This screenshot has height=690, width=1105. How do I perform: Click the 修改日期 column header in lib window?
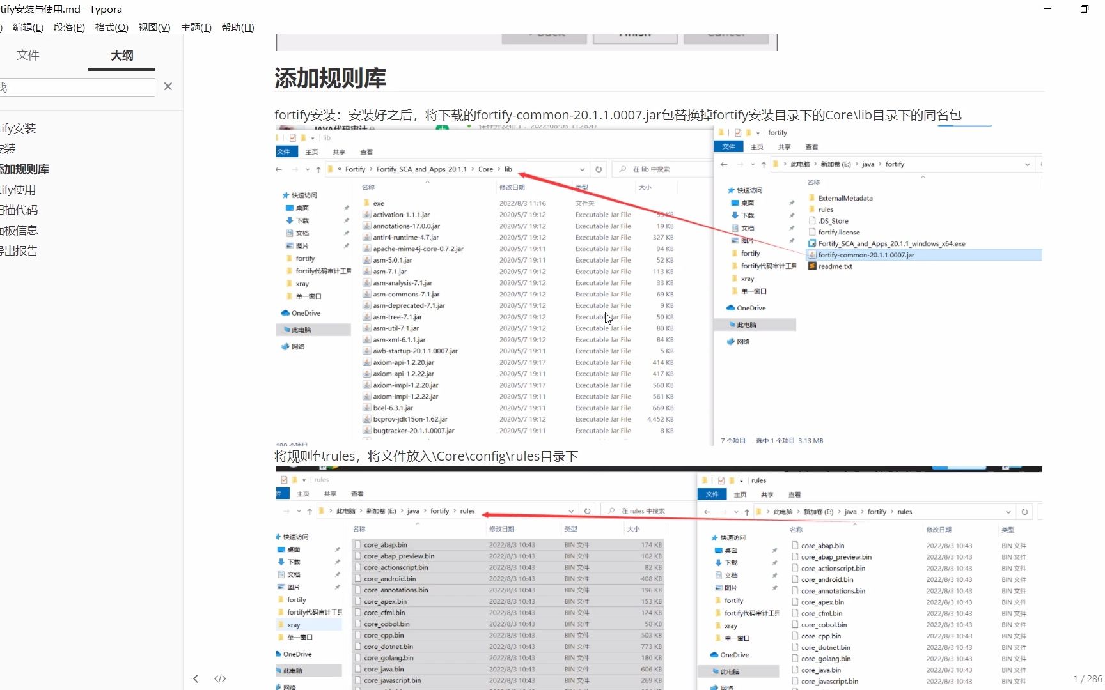coord(512,187)
